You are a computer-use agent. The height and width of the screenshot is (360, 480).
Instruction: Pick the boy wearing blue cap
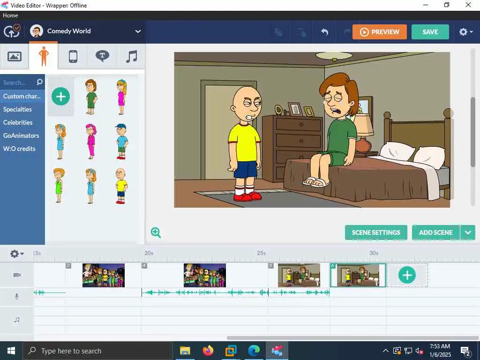tap(121, 142)
